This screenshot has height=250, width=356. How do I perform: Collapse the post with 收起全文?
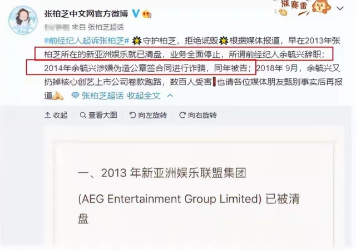click(x=144, y=96)
